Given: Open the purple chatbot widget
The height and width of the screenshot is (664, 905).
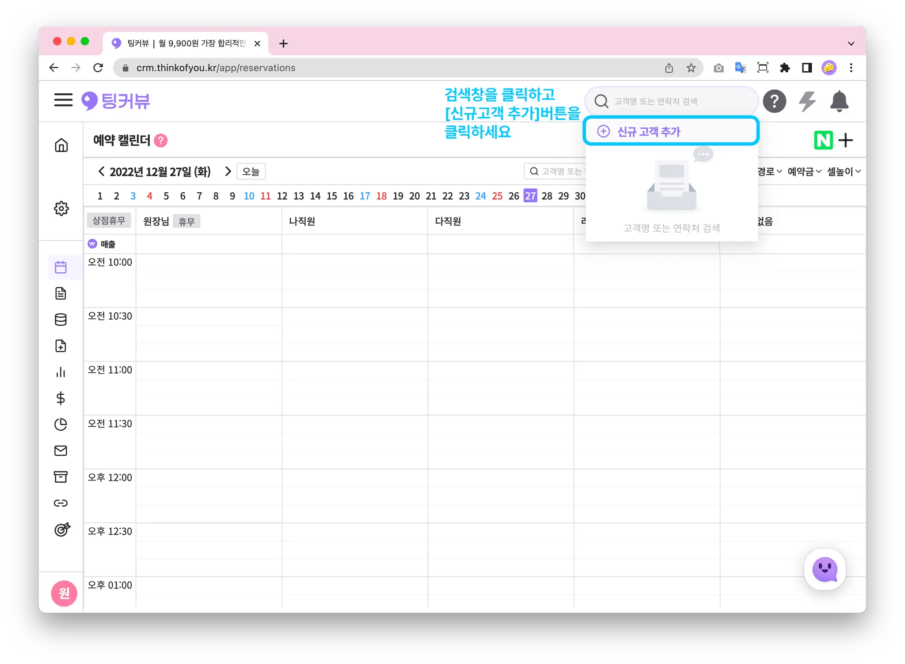Looking at the screenshot, I should (x=825, y=569).
